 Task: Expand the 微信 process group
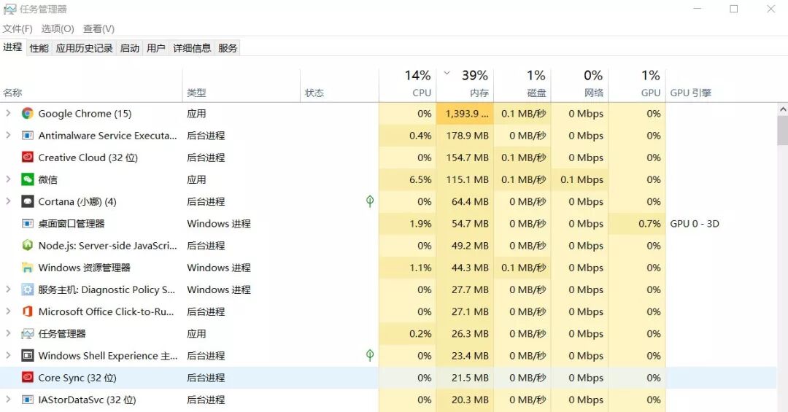click(x=8, y=179)
